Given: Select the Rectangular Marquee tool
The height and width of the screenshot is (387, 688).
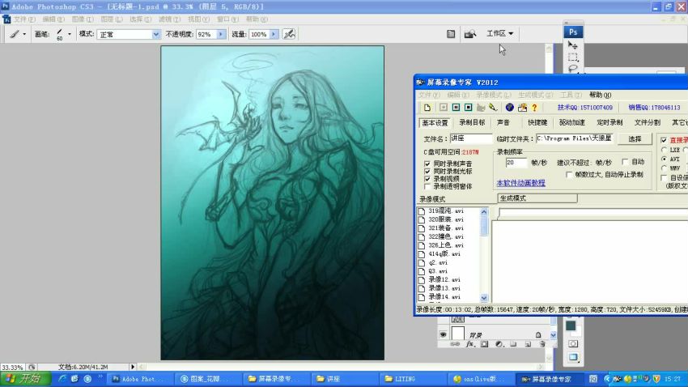Looking at the screenshot, I should tap(572, 57).
